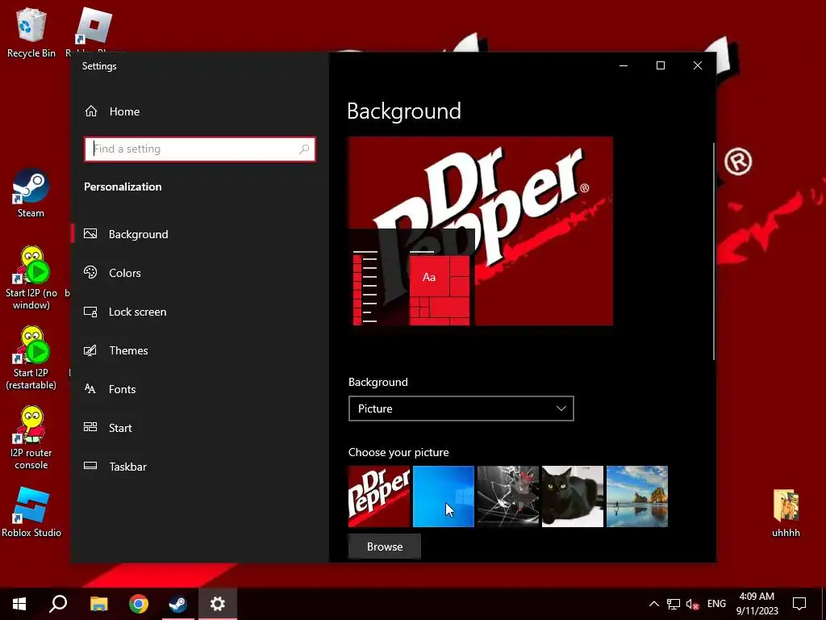The width and height of the screenshot is (826, 620).
Task: Choose the beach rocks picture thumbnail
Action: (x=637, y=496)
